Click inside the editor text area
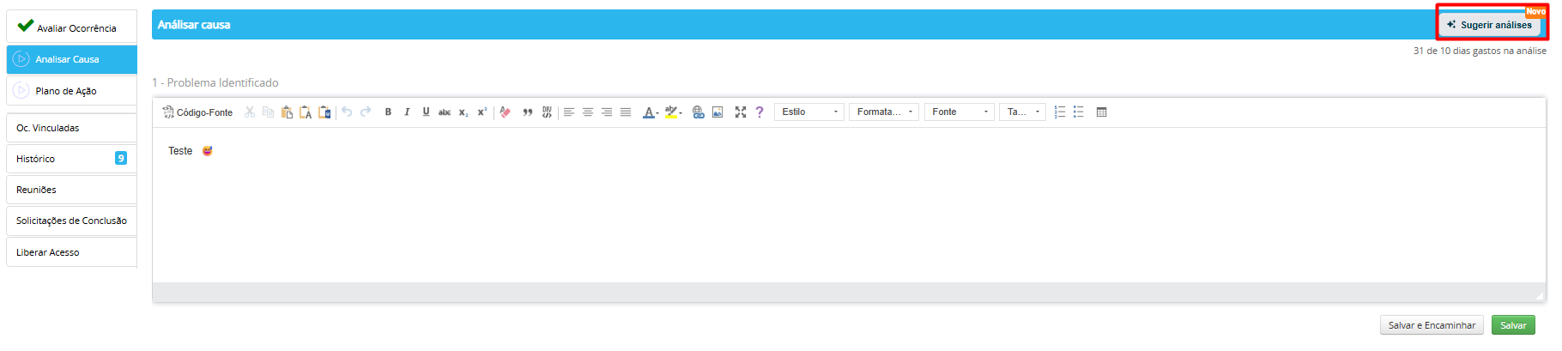Screen dimensions: 1562x351 [849, 206]
